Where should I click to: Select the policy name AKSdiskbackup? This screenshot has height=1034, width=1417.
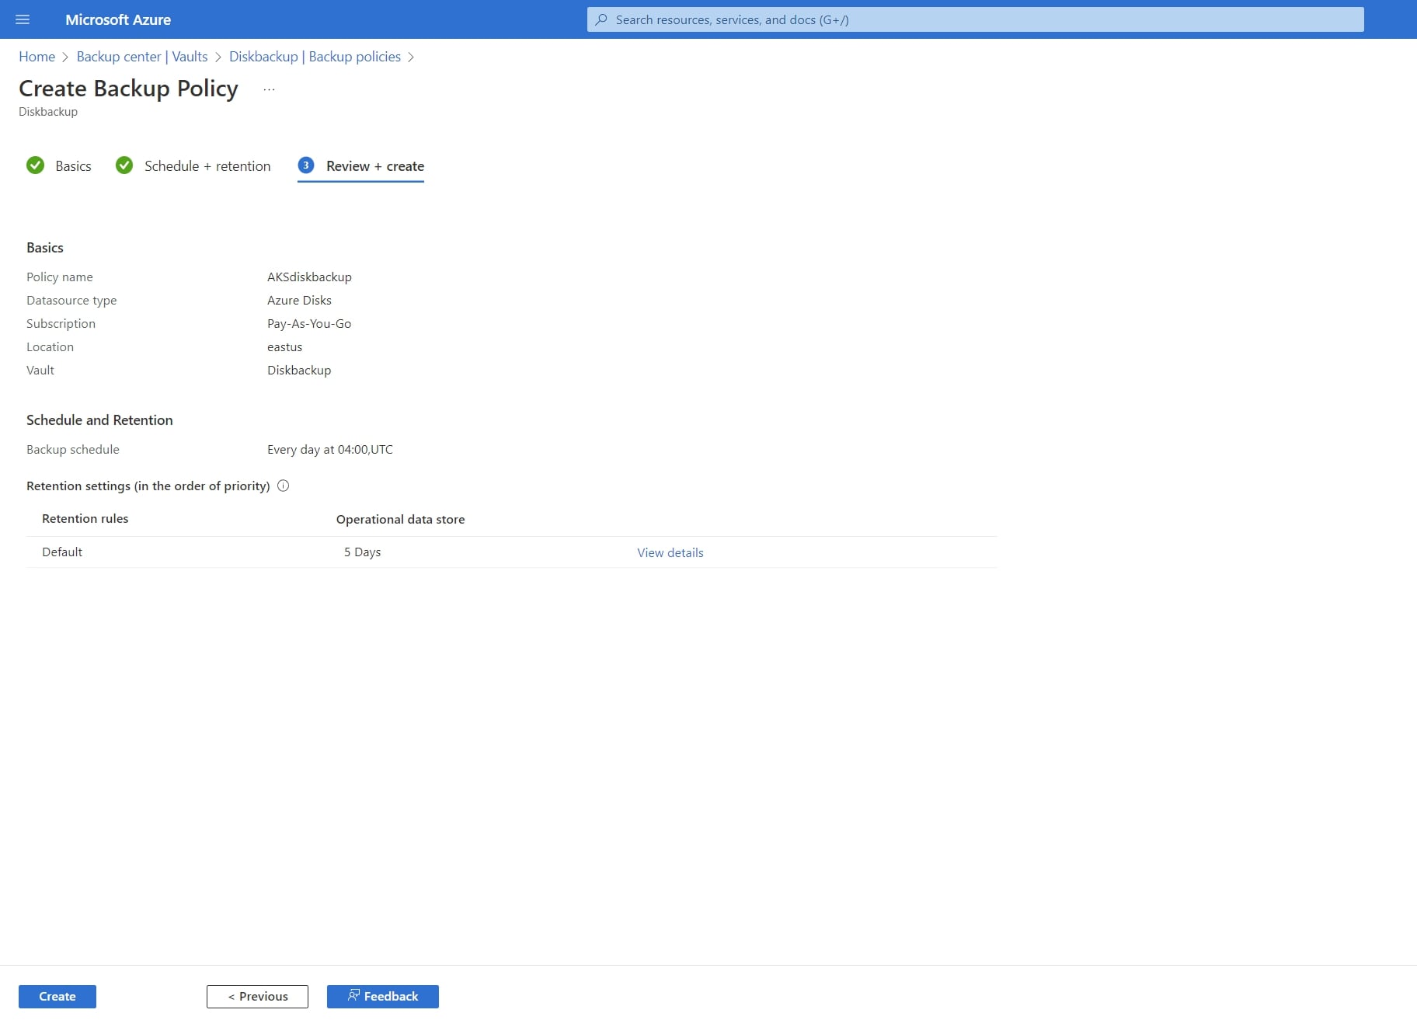coord(309,277)
